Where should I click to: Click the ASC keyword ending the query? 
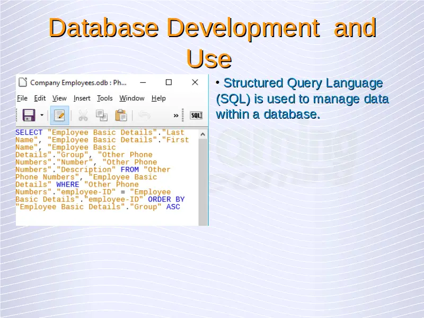click(x=173, y=207)
